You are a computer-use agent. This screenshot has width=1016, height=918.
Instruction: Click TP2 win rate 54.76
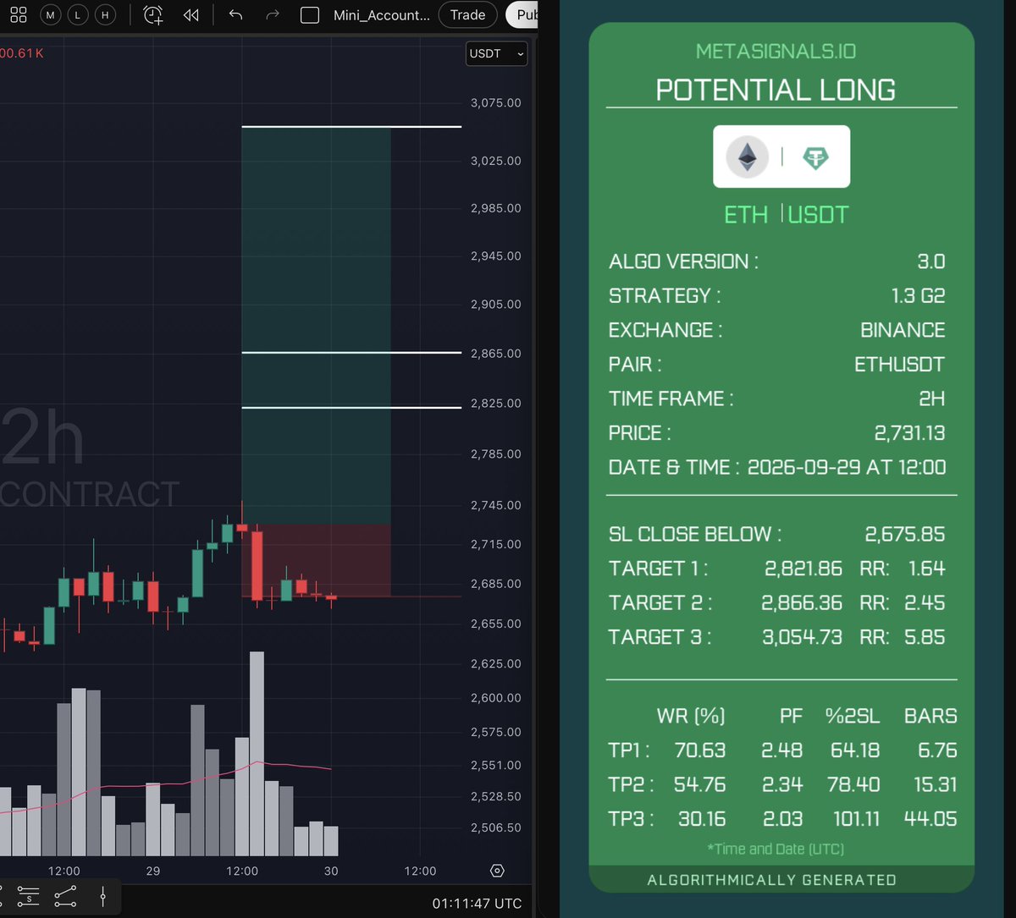(x=700, y=784)
